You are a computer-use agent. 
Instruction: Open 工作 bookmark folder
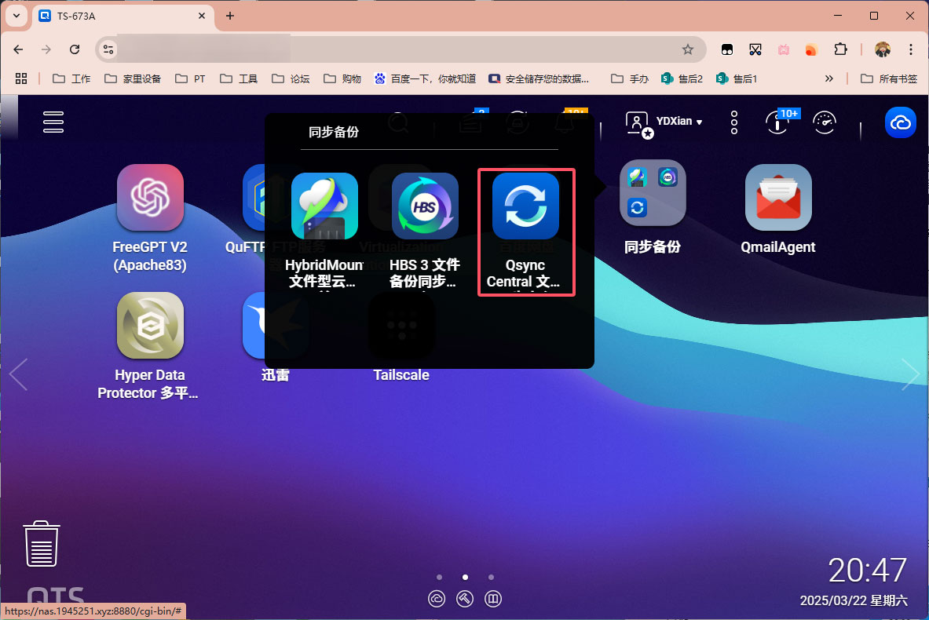[x=71, y=78]
